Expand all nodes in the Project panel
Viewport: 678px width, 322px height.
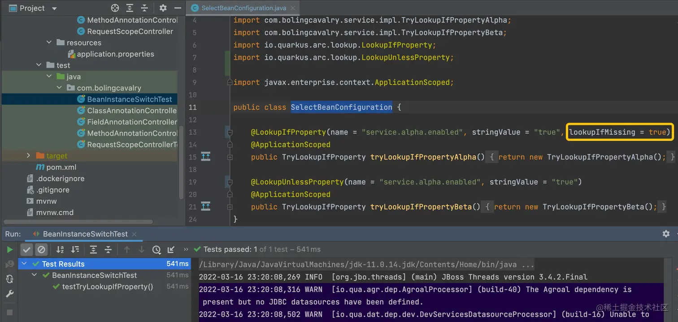(x=130, y=8)
